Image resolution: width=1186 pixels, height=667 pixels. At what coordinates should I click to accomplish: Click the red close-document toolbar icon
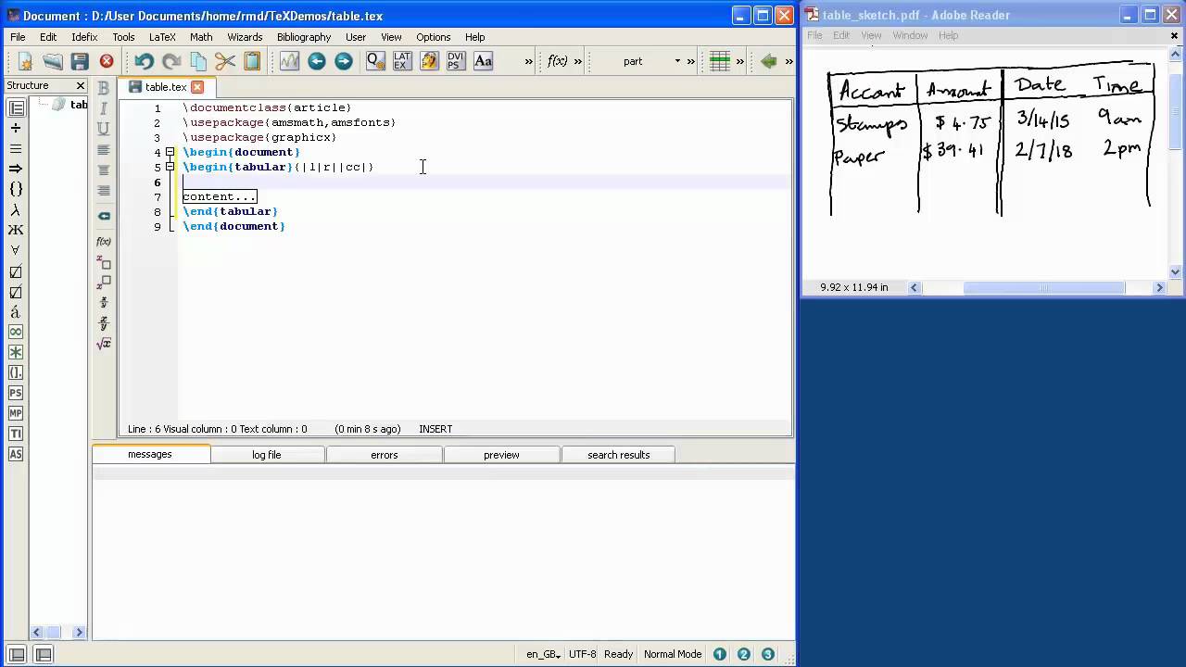(x=107, y=61)
